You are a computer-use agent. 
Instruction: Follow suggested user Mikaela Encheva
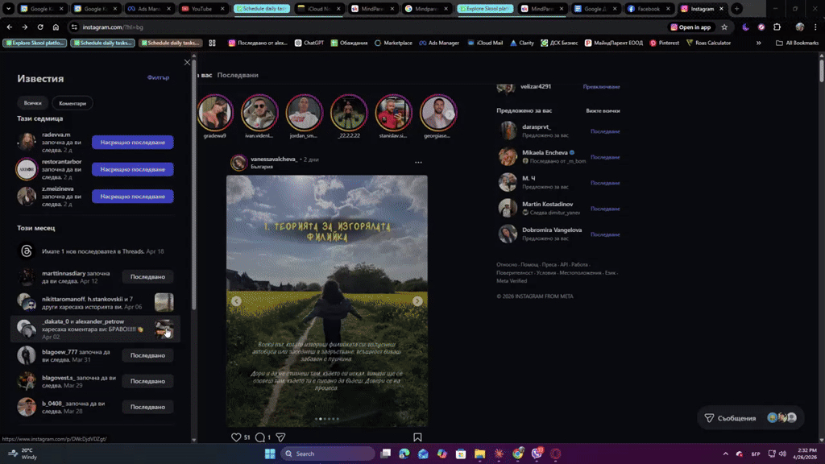pos(605,157)
